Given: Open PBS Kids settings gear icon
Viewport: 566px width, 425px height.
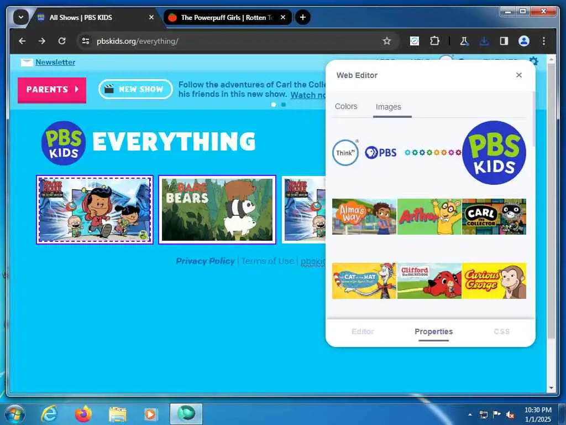Looking at the screenshot, I should [533, 61].
